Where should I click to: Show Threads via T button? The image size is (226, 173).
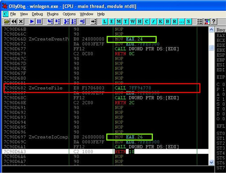pos(126,22)
